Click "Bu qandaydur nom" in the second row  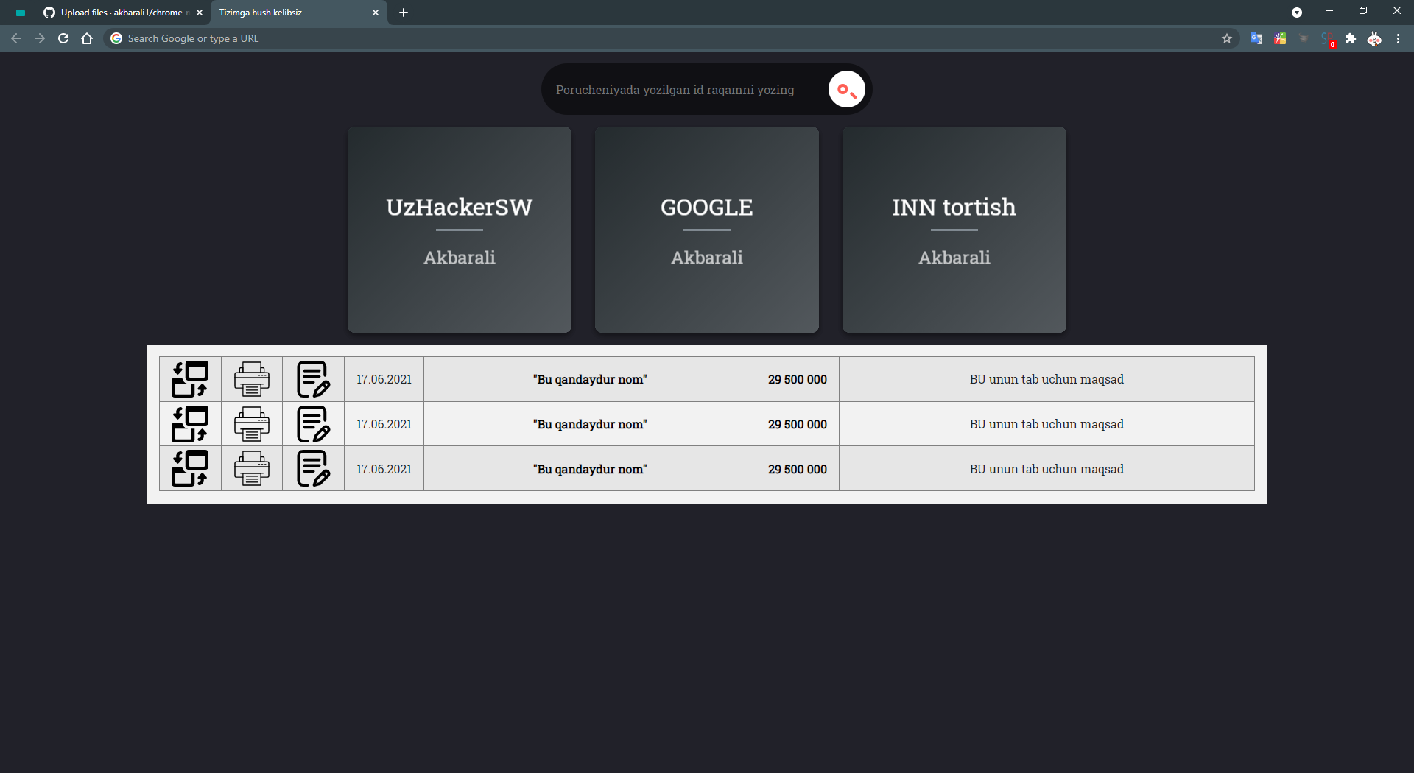[590, 424]
